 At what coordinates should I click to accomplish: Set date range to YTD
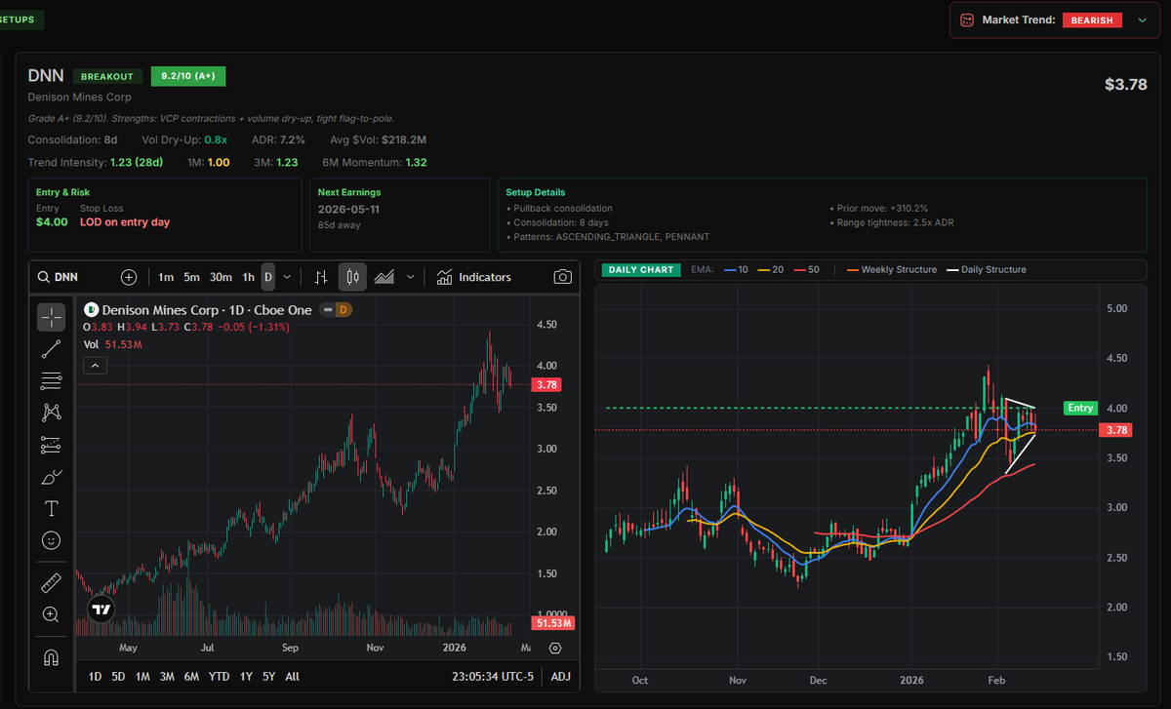tap(220, 676)
